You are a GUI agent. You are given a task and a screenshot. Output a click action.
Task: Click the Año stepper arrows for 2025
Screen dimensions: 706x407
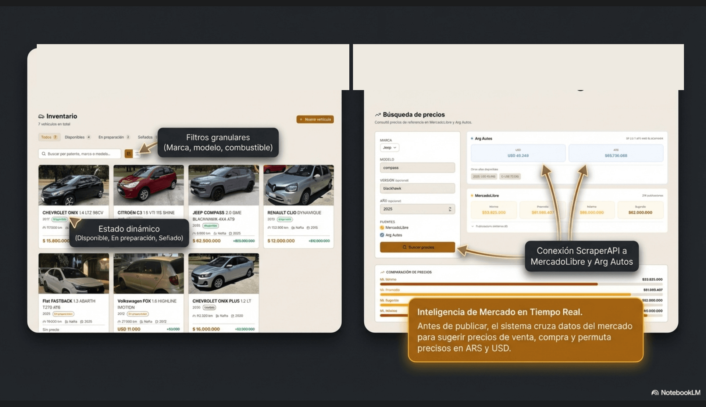tap(450, 209)
